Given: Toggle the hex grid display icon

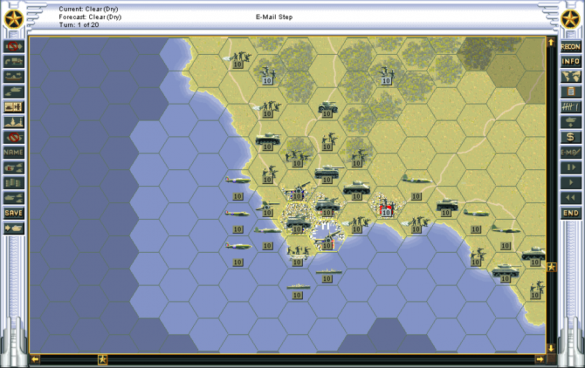Looking at the screenshot, I should pyautogui.click(x=14, y=107).
